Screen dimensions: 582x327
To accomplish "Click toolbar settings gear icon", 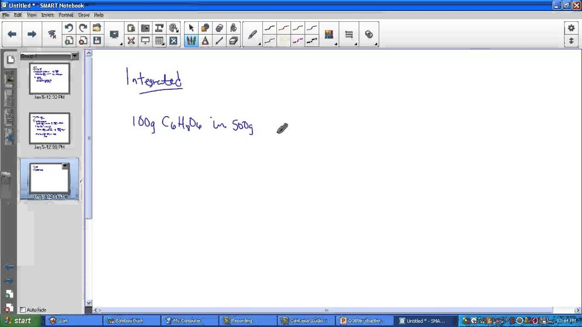I will [571, 28].
